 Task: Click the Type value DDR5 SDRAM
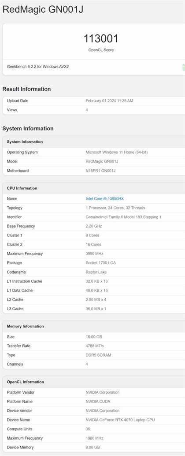click(98, 355)
